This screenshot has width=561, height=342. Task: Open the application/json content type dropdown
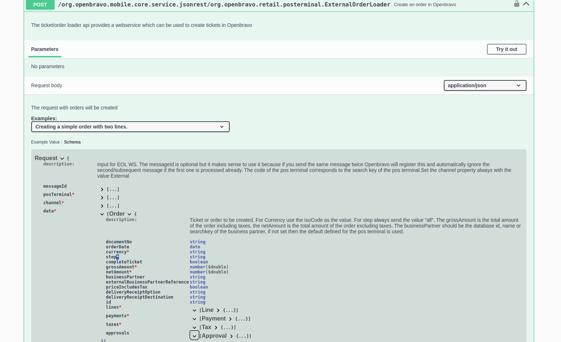point(484,85)
